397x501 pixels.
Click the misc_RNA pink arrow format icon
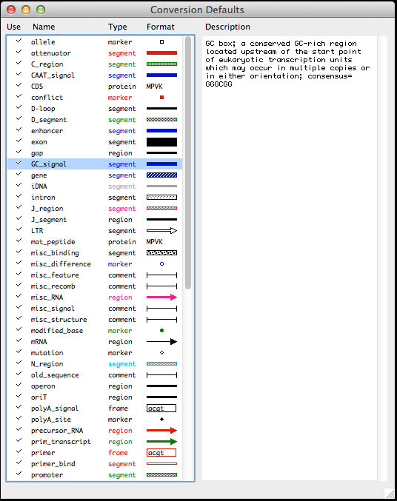161,297
